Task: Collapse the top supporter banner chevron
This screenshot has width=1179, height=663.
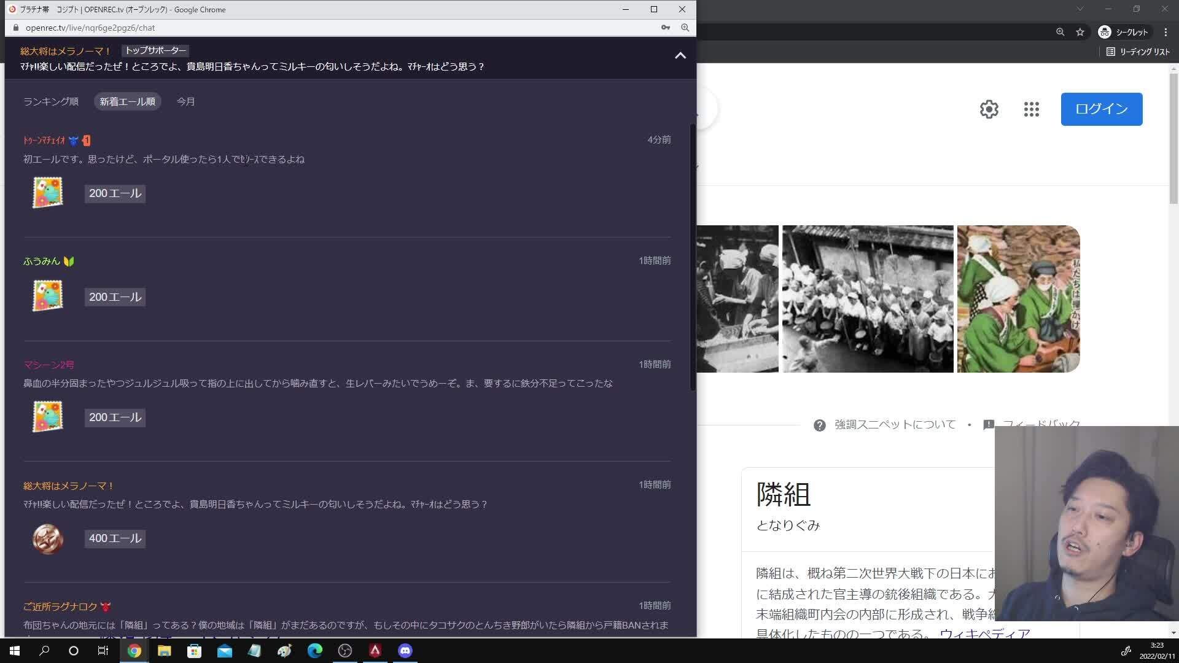Action: tap(680, 56)
